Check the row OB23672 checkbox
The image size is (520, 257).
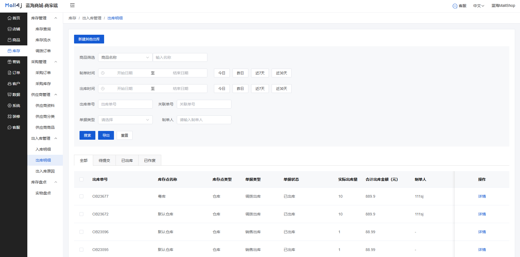pos(81,214)
